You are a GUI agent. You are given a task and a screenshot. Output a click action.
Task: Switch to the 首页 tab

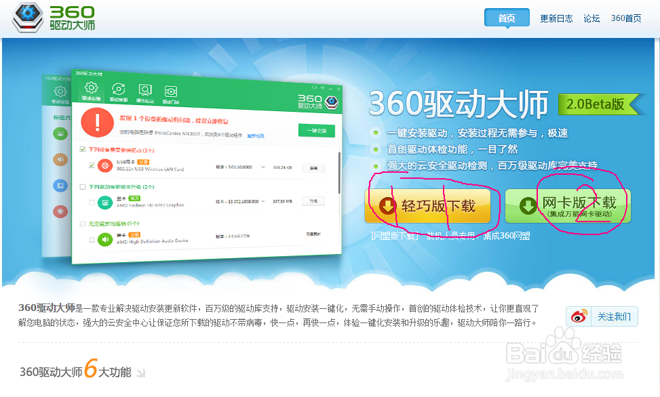click(507, 18)
